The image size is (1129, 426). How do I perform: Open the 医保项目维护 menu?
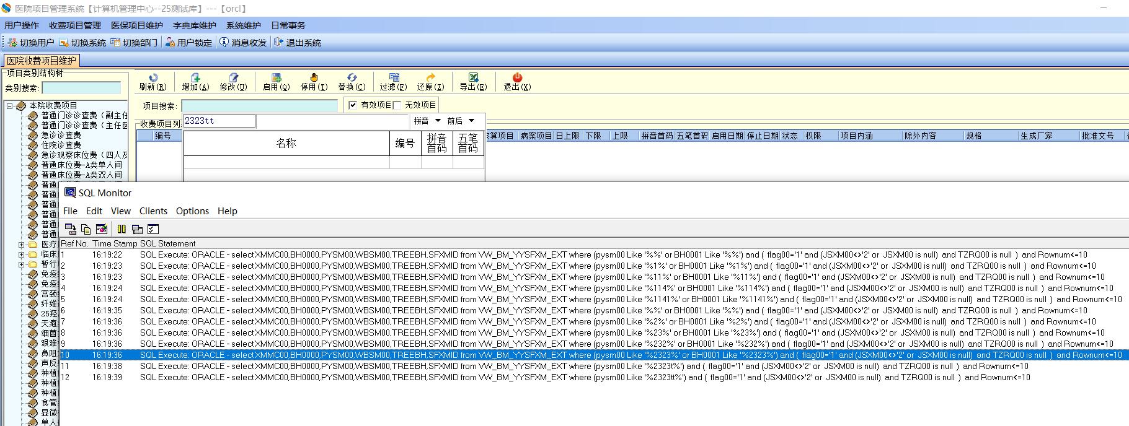click(x=137, y=25)
